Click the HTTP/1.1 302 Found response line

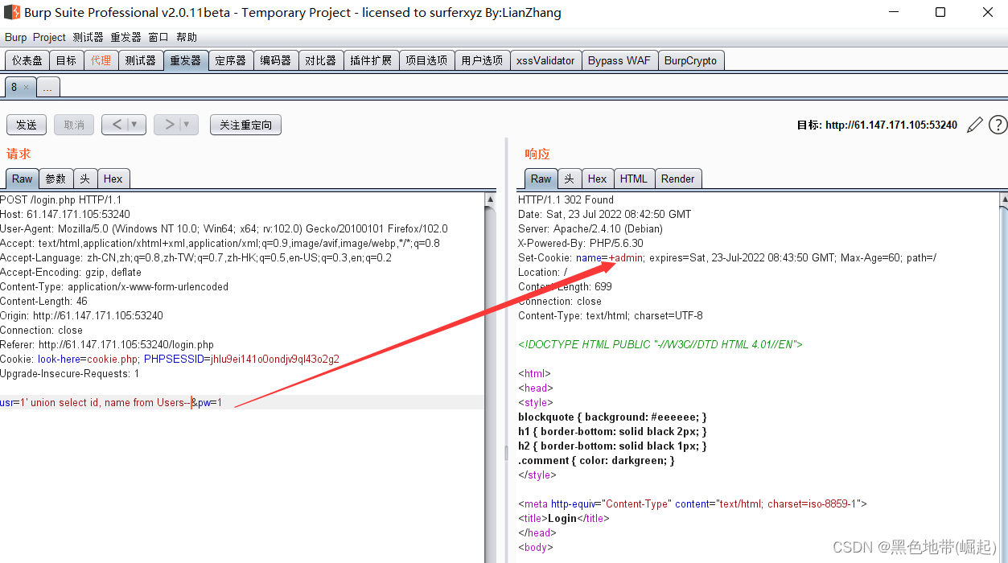(x=566, y=199)
